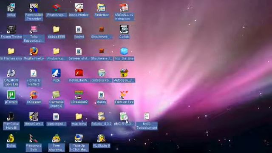Select the Shockwave file beside Collab
Viewport: 272px width, 153px height.
click(x=102, y=30)
